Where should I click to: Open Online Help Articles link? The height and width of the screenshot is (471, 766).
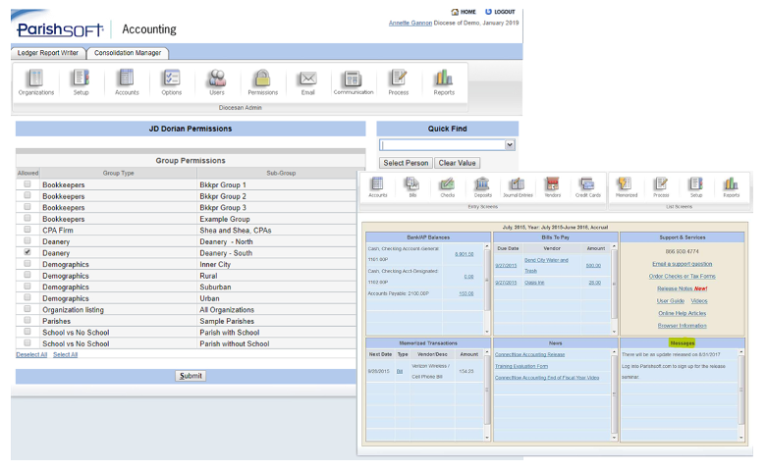click(682, 313)
